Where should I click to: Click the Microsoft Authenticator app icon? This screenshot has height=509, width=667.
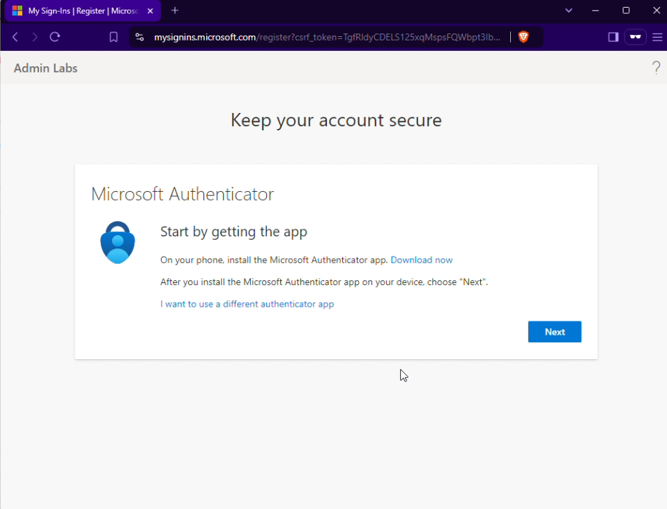tap(118, 242)
